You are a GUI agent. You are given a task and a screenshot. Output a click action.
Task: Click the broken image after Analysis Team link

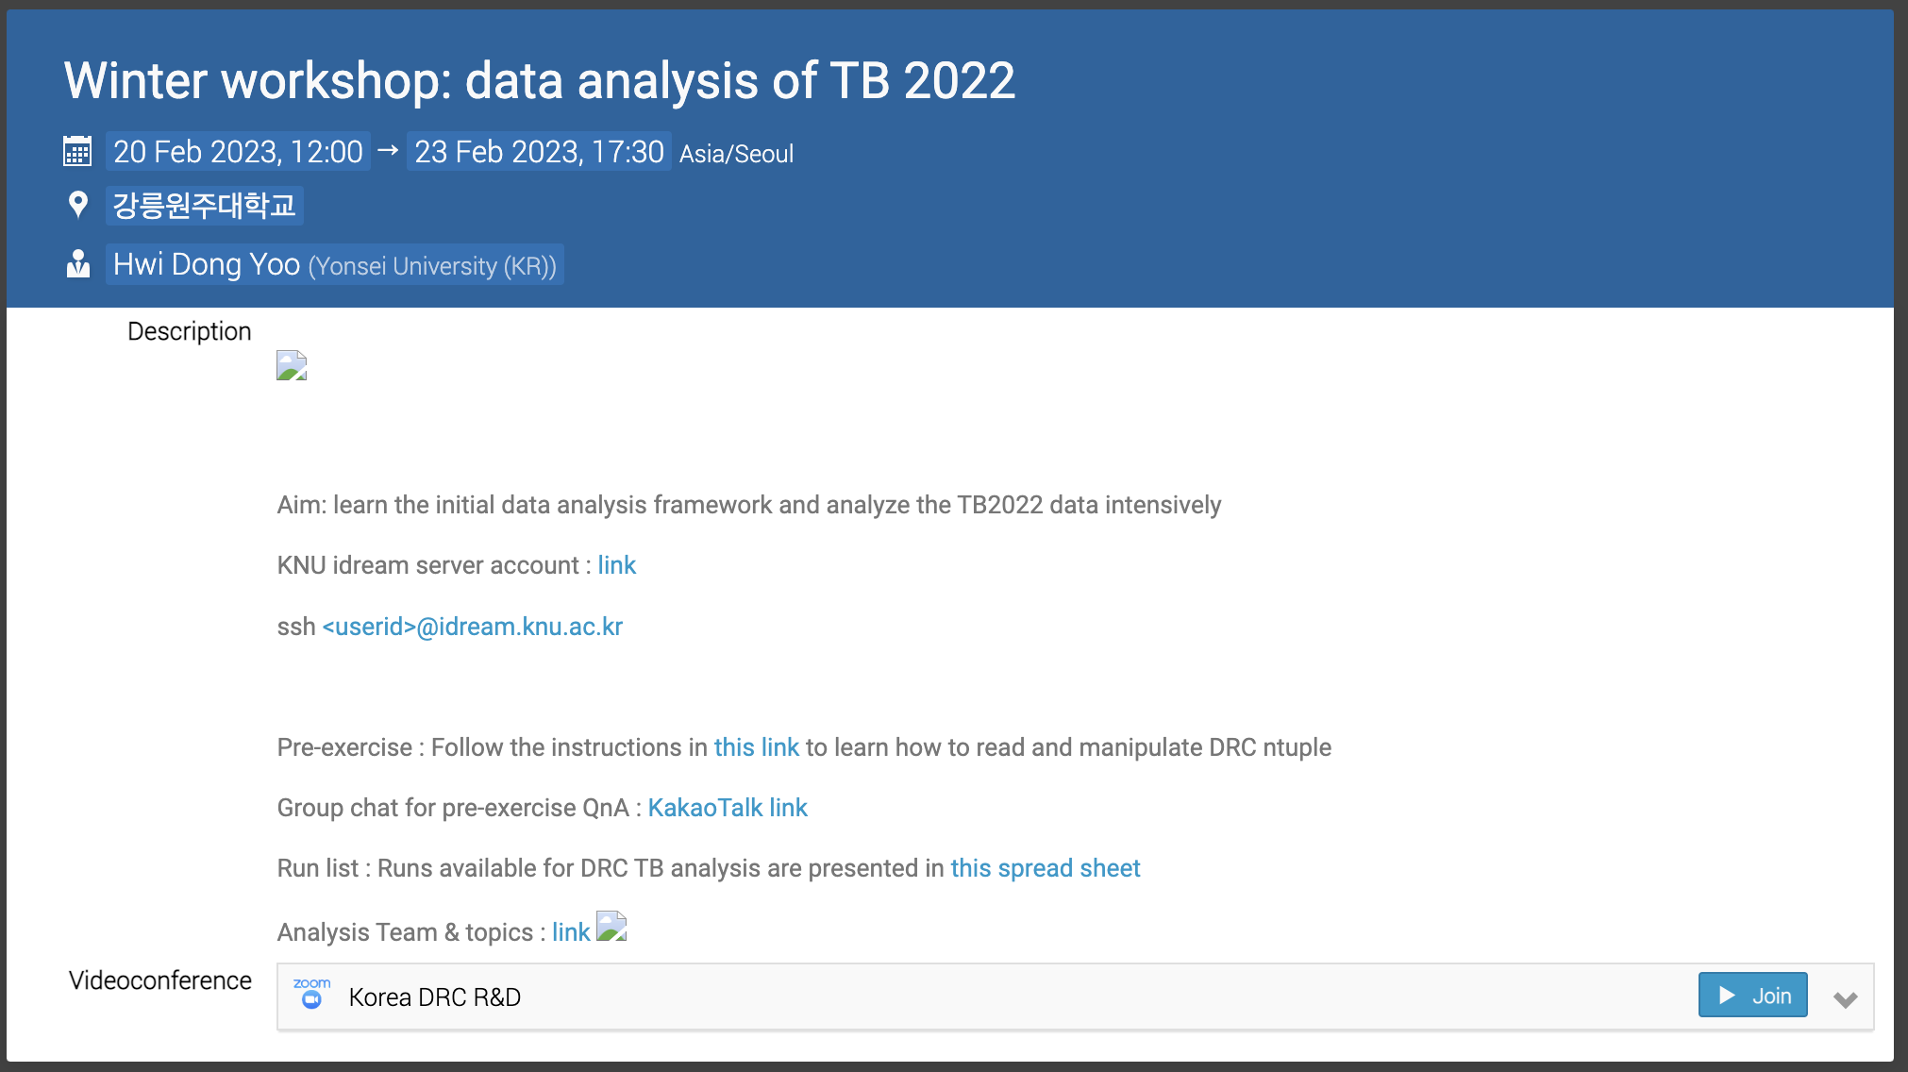pyautogui.click(x=611, y=927)
